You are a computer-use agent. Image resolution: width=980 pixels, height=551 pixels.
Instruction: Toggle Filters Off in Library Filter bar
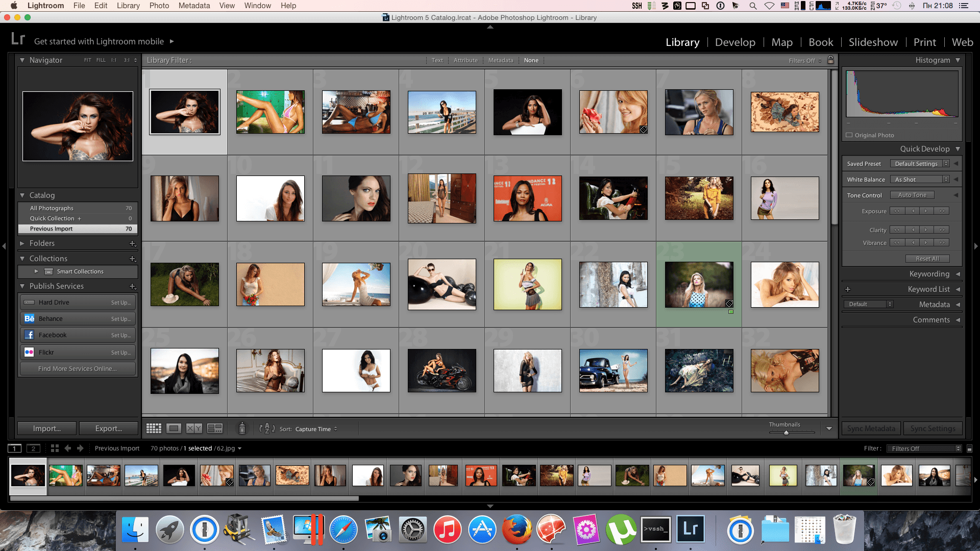click(x=802, y=60)
